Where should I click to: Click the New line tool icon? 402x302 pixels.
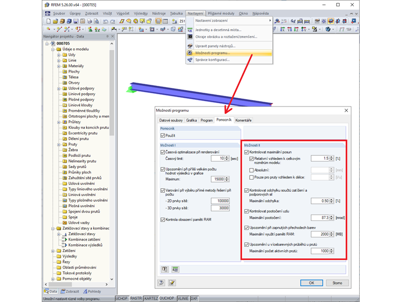(59, 29)
